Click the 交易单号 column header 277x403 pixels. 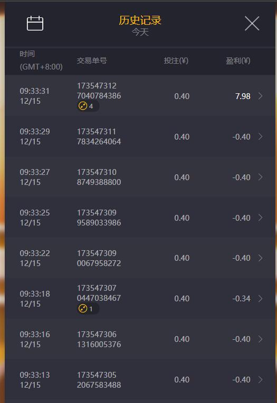point(92,61)
